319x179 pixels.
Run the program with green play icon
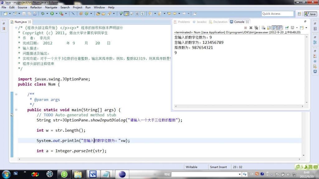coord(52,14)
